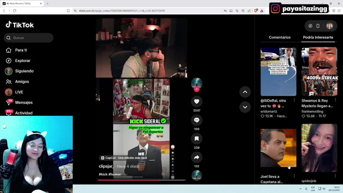
Task: Mute the tab with the speaker icon
Action: 7,3
